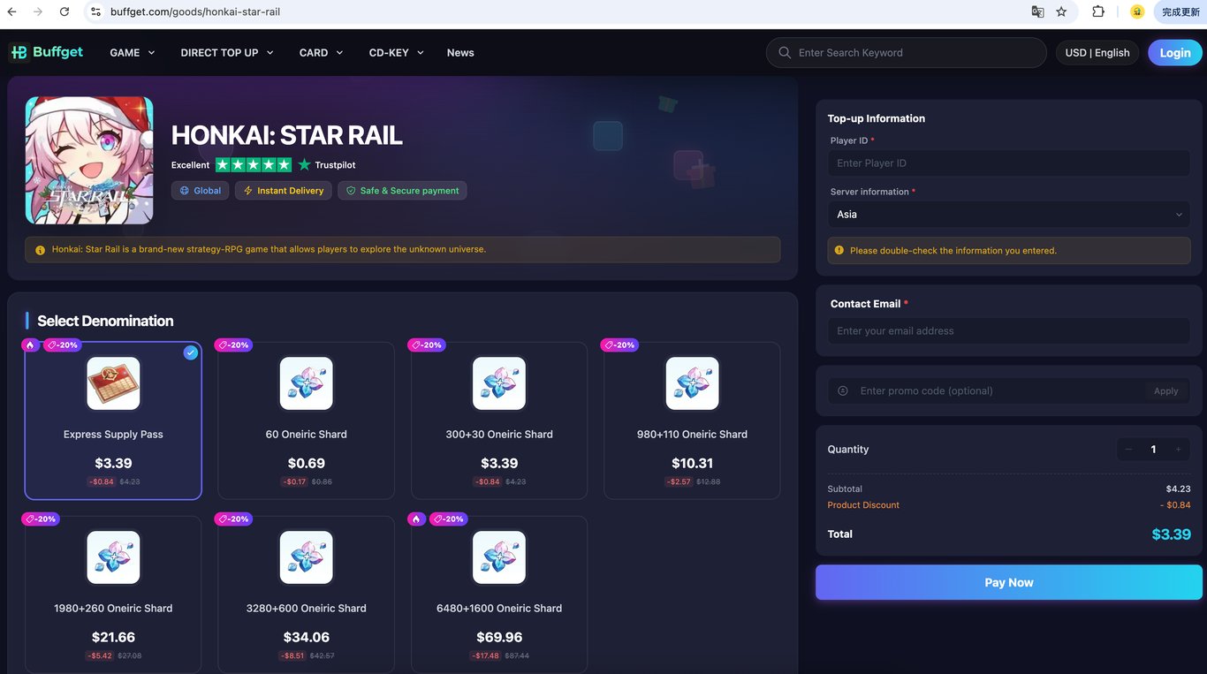Expand the CD-KEY menu
Screen dimensions: 1207x674
(x=397, y=53)
